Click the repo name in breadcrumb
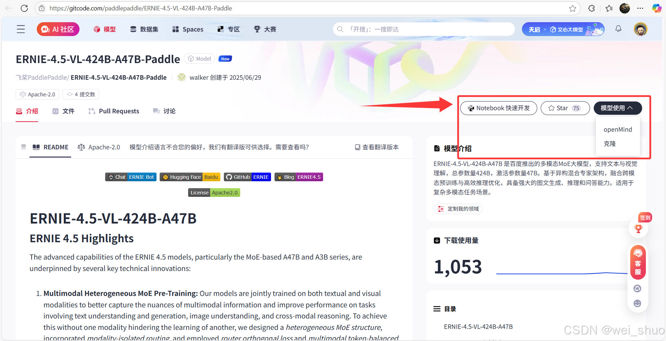Image resolution: width=666 pixels, height=341 pixels. [119, 78]
